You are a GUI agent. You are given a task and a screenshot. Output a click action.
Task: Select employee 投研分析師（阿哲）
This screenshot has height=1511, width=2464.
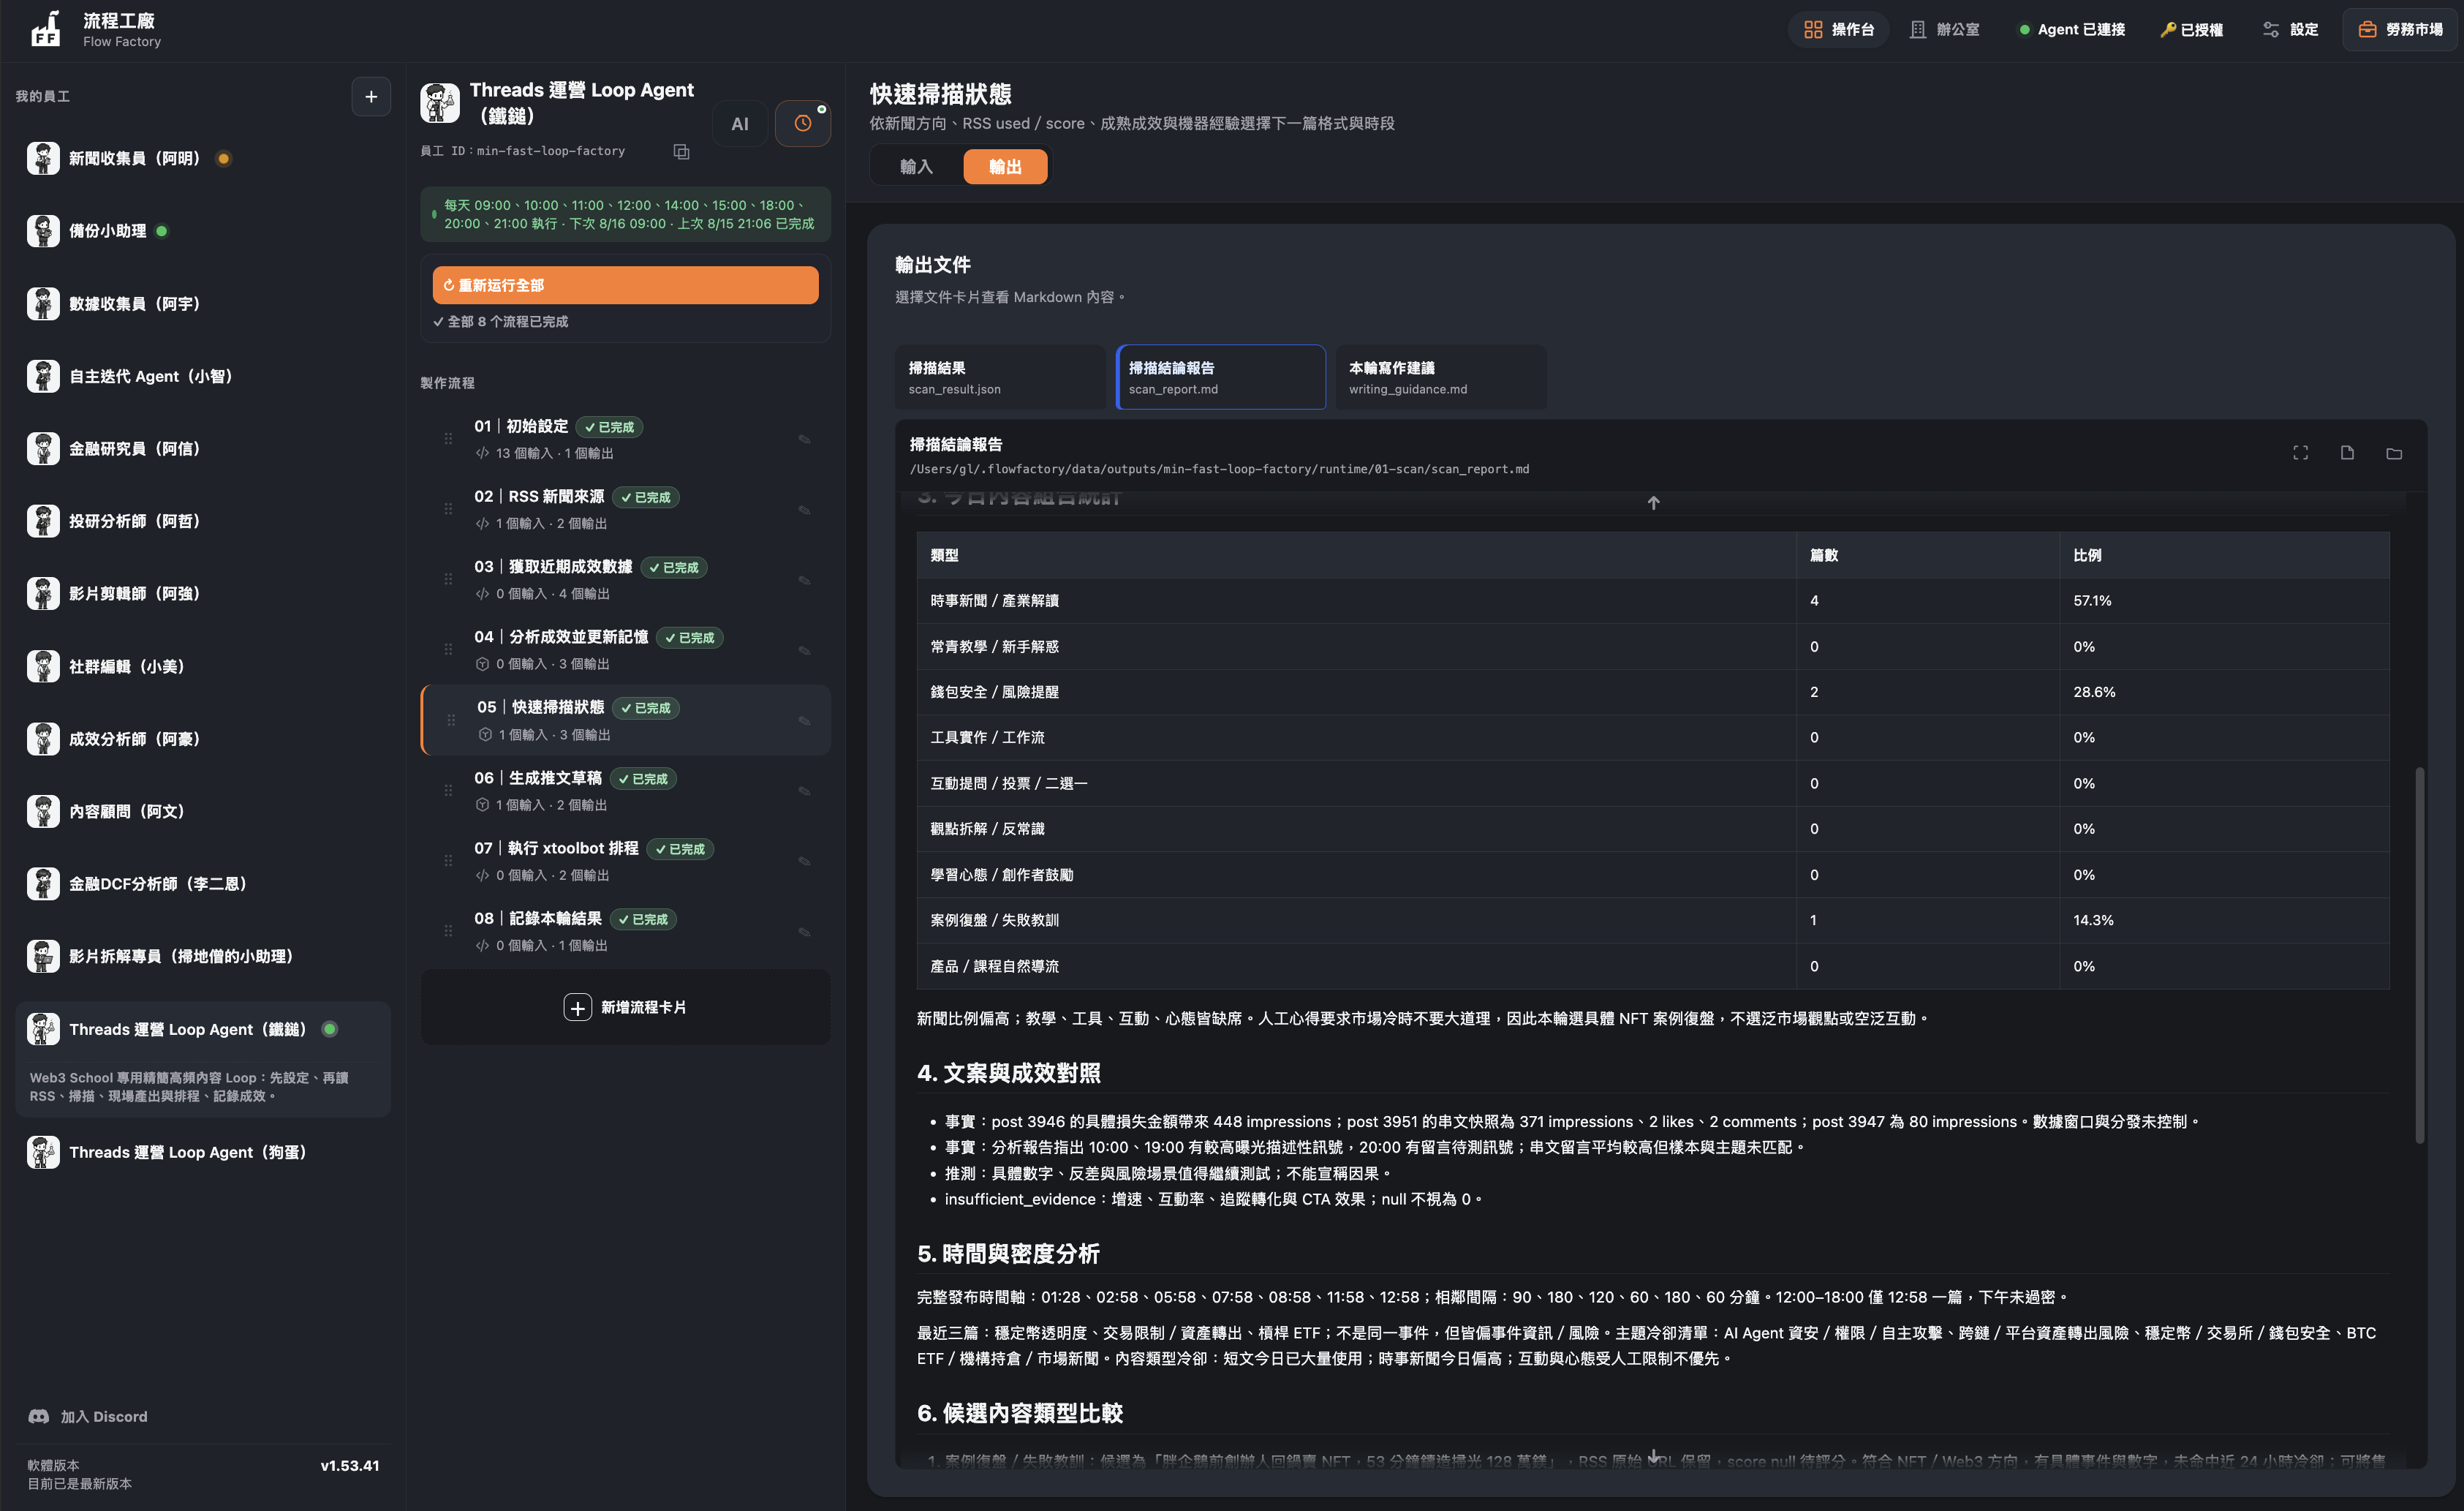[x=203, y=521]
